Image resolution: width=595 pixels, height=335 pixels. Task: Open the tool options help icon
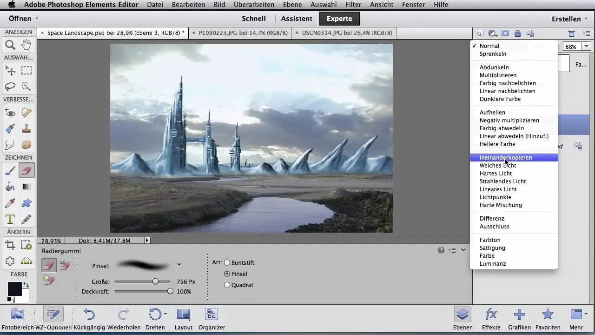[x=441, y=250]
